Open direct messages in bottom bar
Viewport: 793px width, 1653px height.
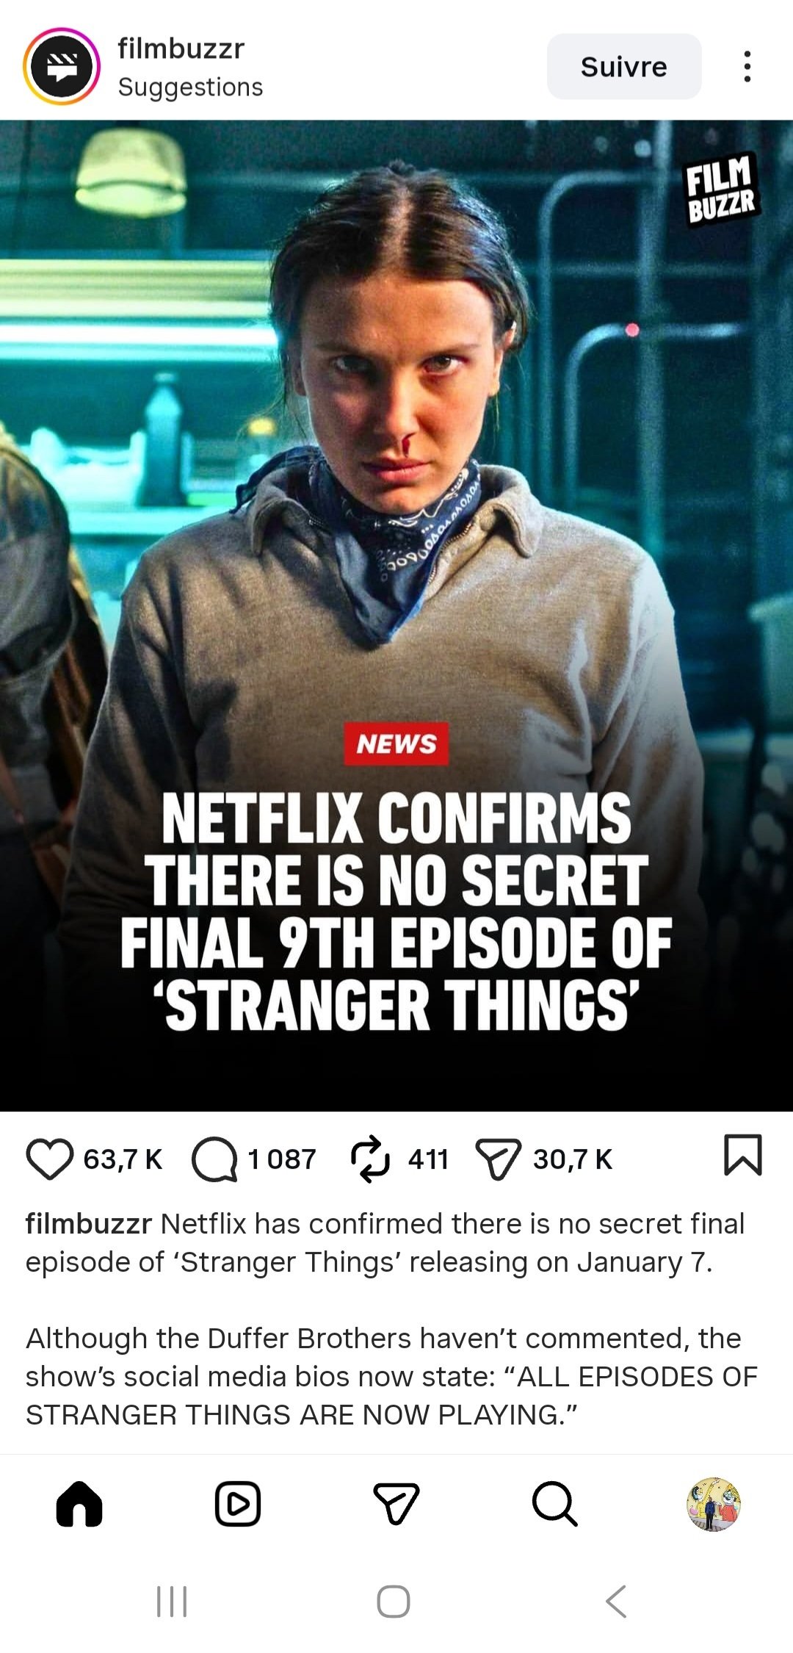[x=396, y=1503]
